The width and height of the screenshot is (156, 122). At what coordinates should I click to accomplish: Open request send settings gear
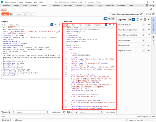pos(11,14)
